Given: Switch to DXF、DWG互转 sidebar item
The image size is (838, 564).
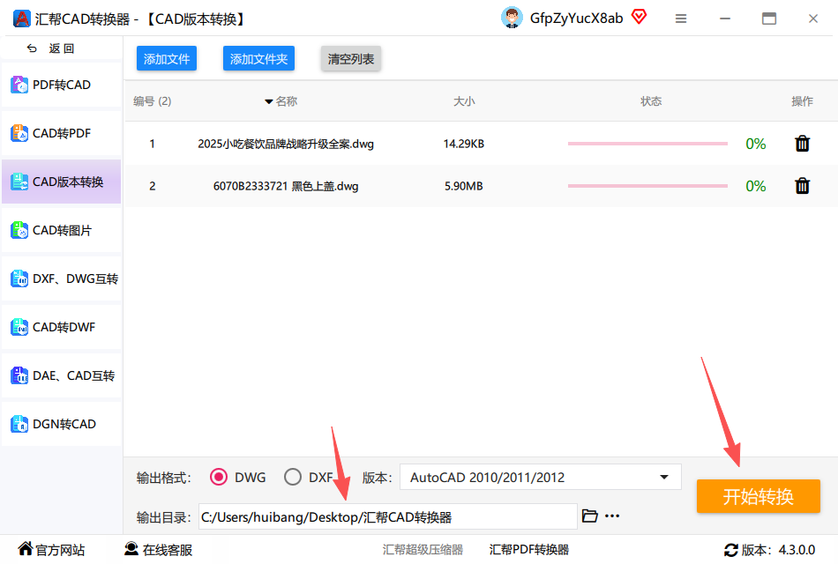Looking at the screenshot, I should coord(62,278).
